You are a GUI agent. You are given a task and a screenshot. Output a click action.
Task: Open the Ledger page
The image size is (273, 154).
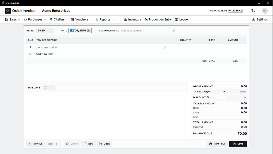pyautogui.click(x=182, y=20)
